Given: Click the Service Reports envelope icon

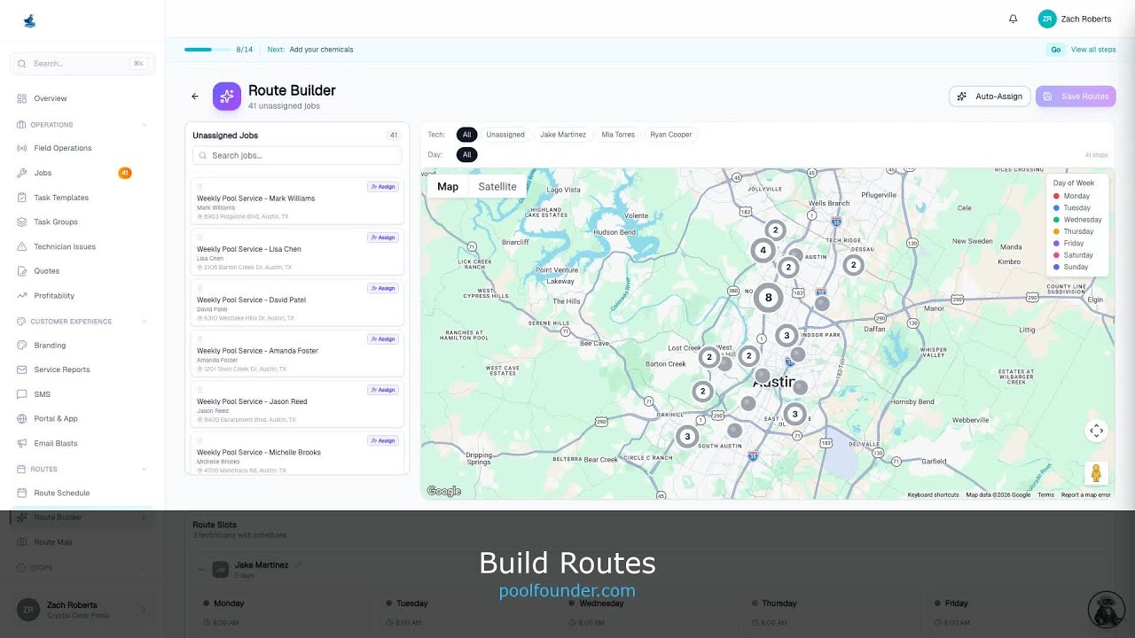Looking at the screenshot, I should click(22, 370).
